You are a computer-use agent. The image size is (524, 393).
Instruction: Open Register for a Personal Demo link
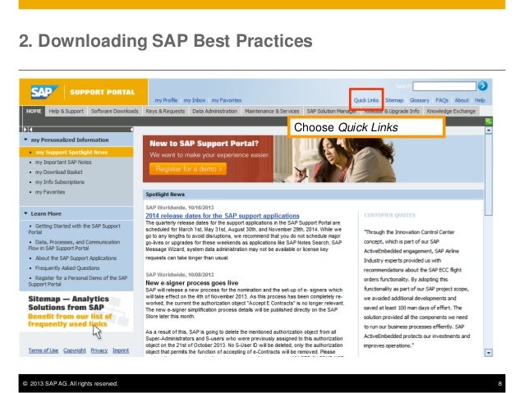pos(78,281)
